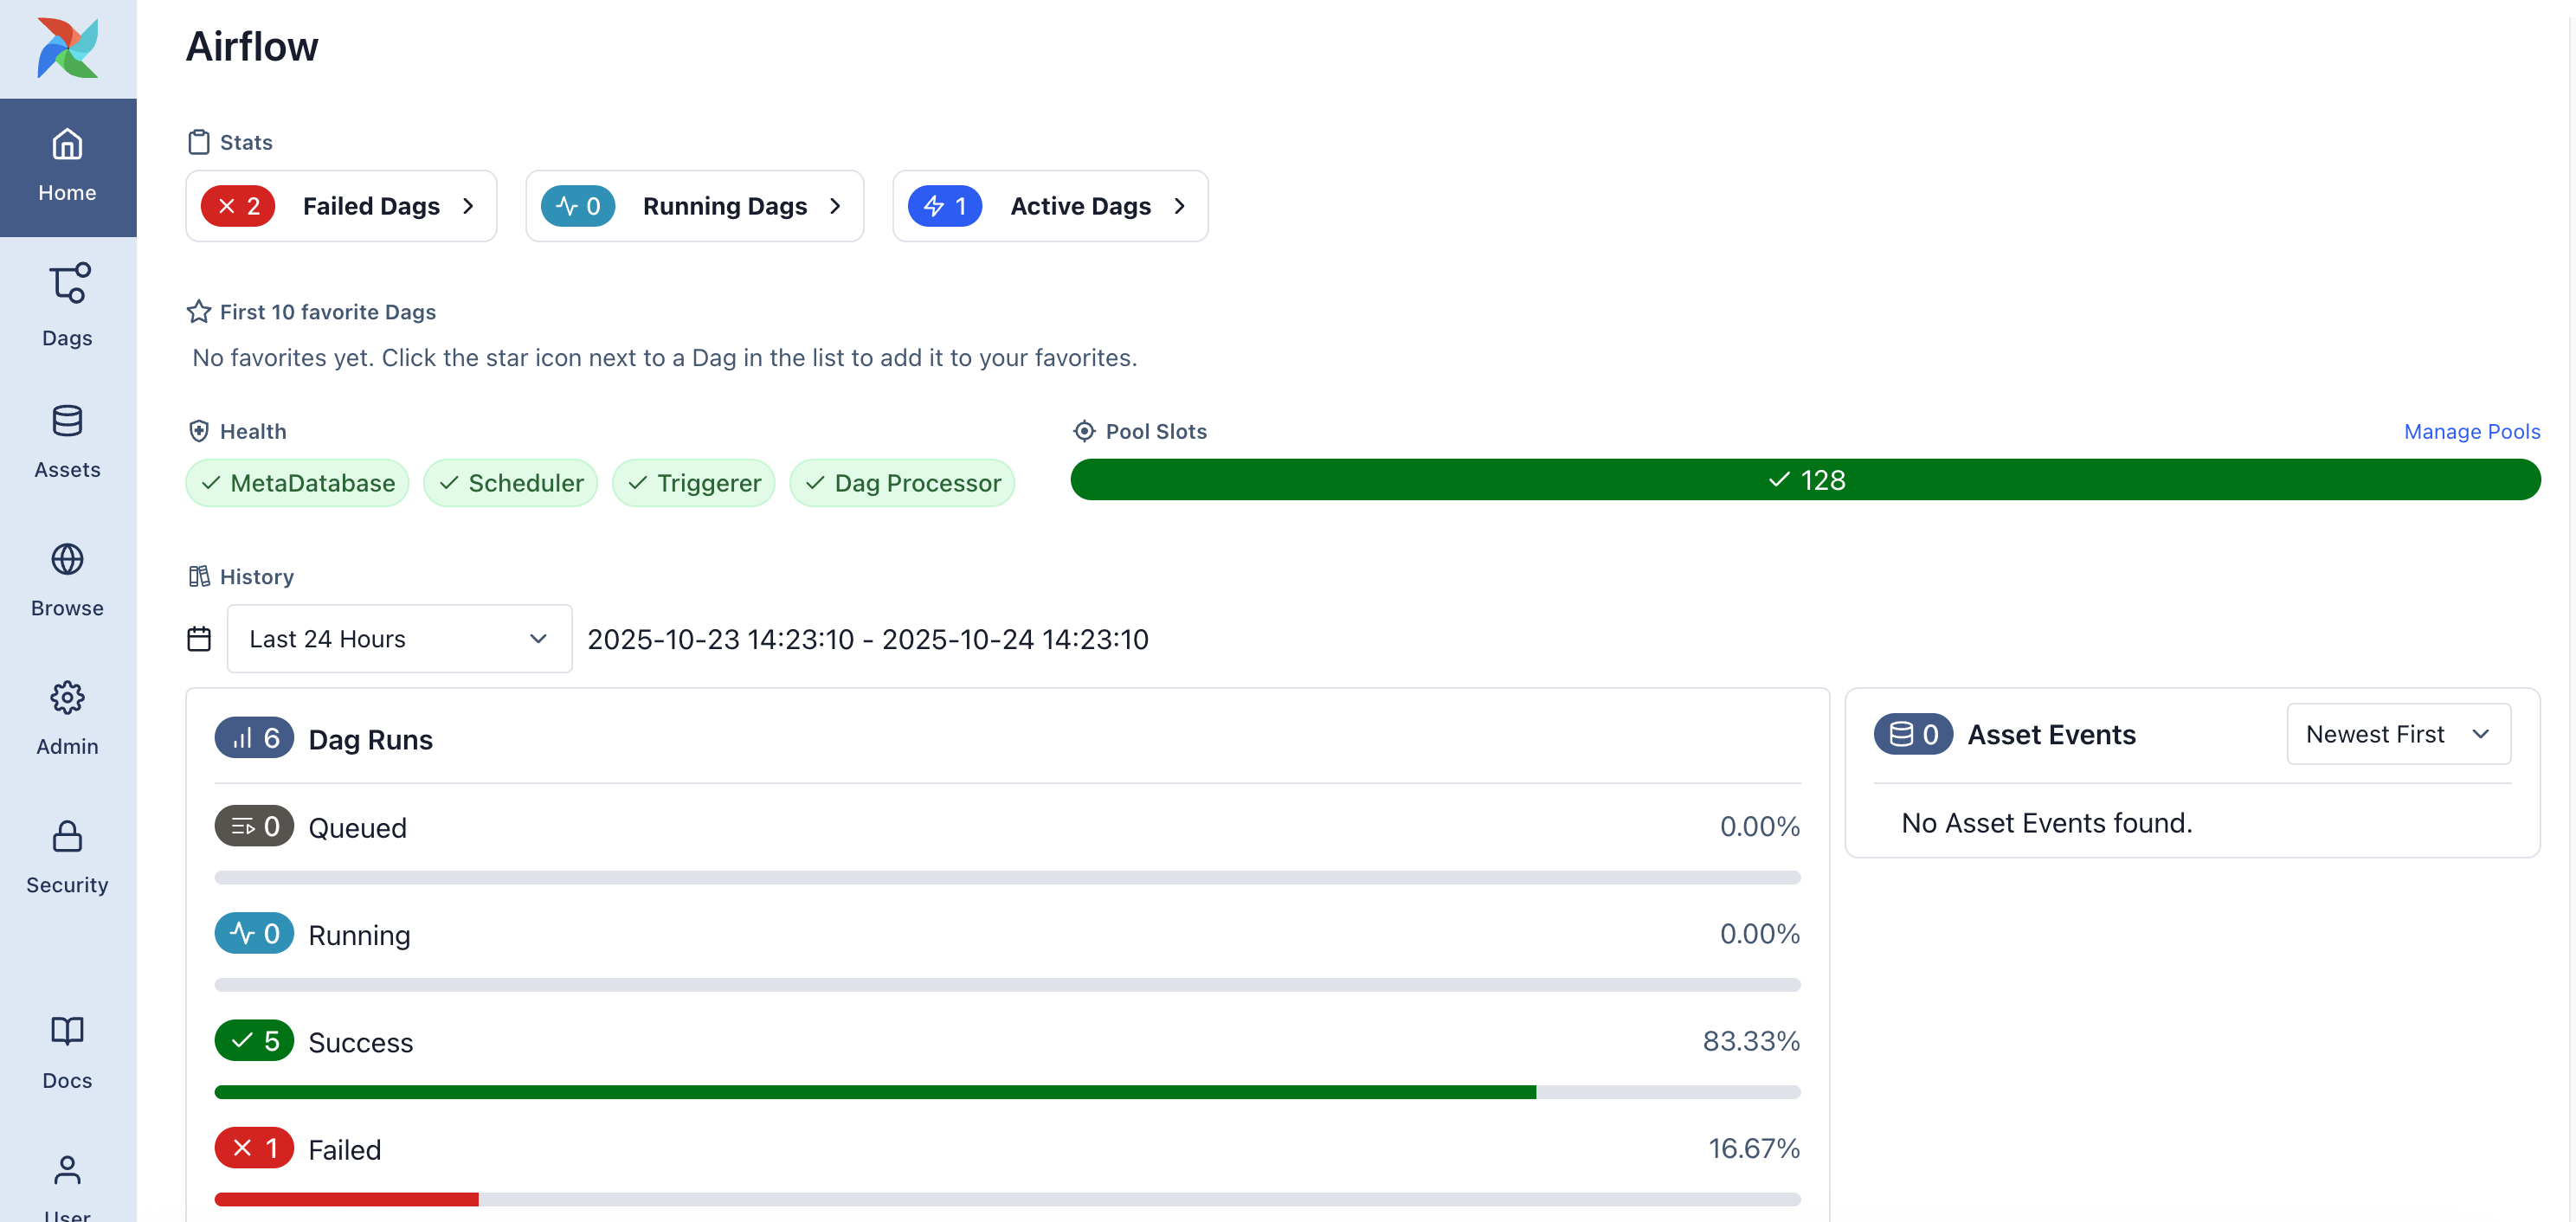
Task: Open the Running Dags stat card
Action: click(694, 206)
